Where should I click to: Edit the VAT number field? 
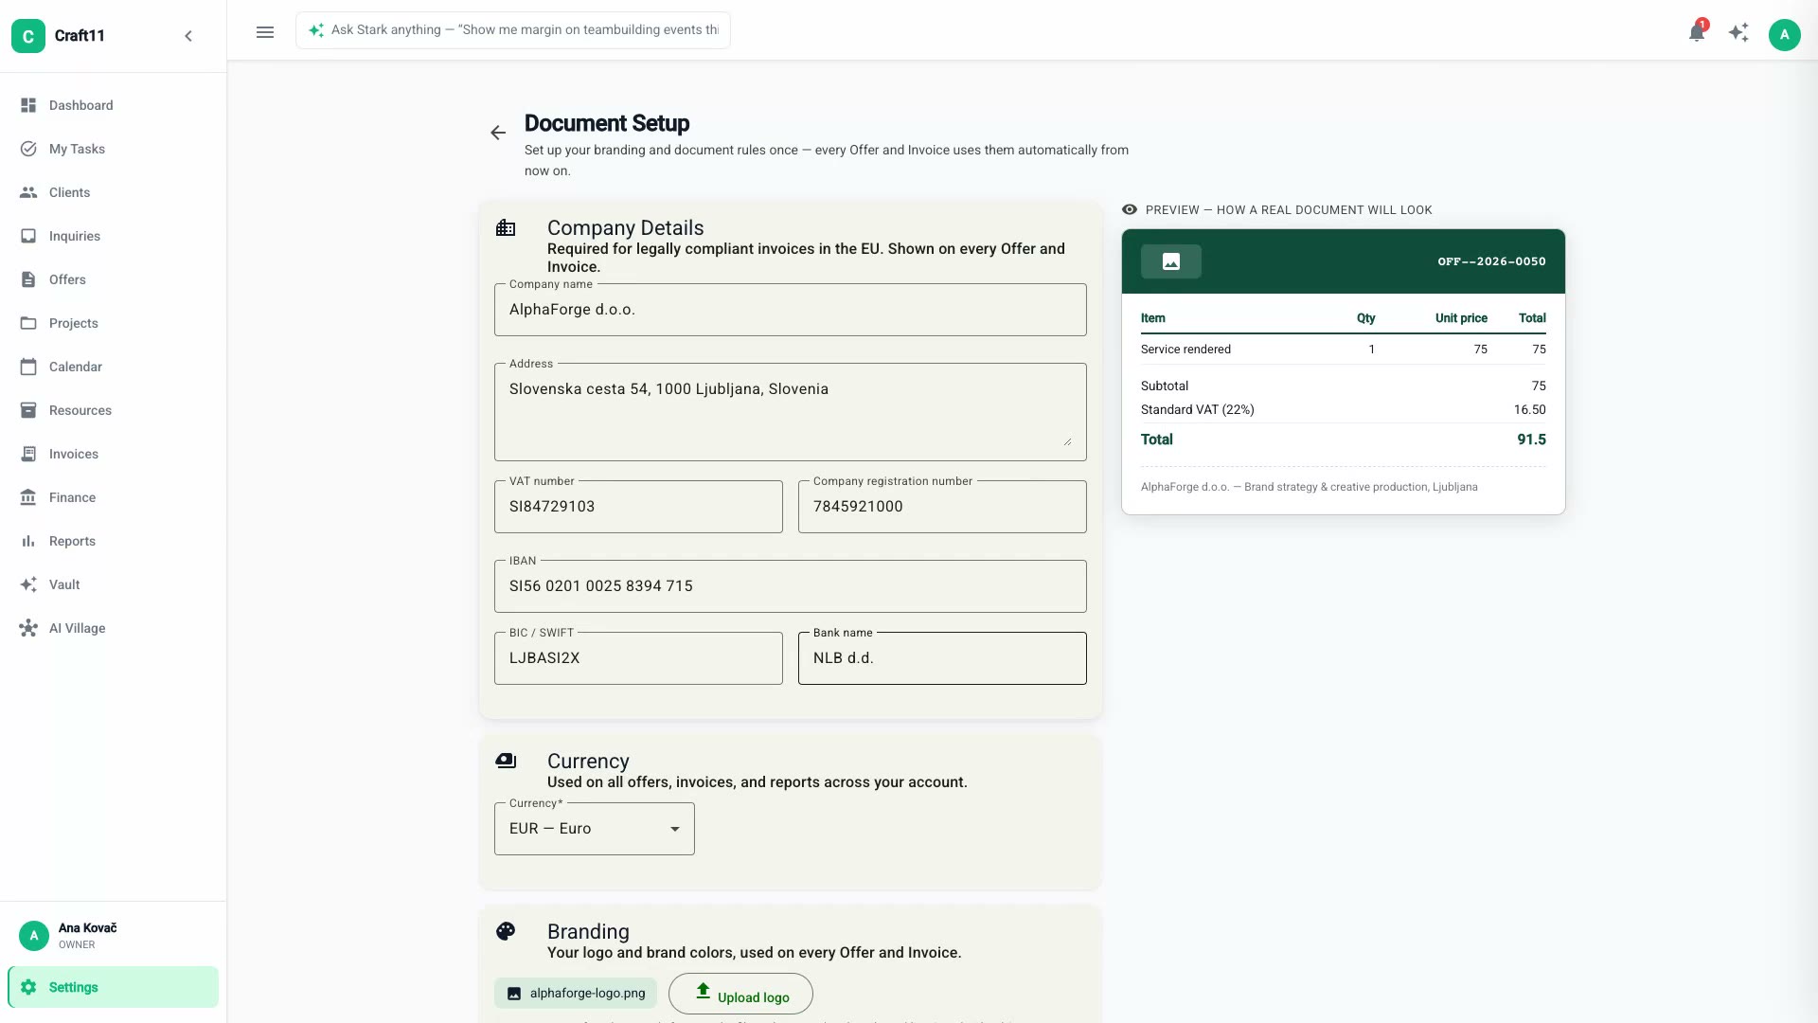coord(638,507)
